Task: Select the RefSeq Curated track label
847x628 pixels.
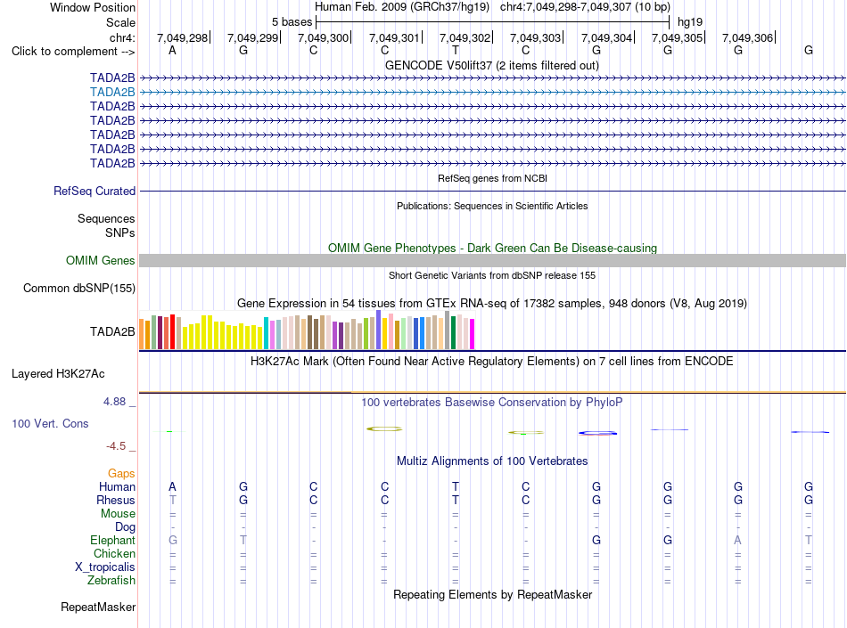Action: (x=95, y=191)
